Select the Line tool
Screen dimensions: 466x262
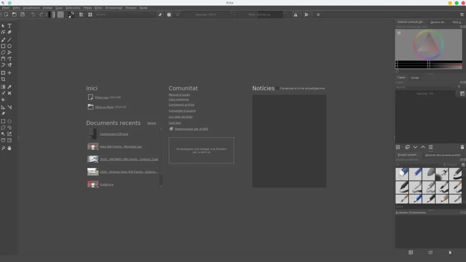[x=10, y=40]
